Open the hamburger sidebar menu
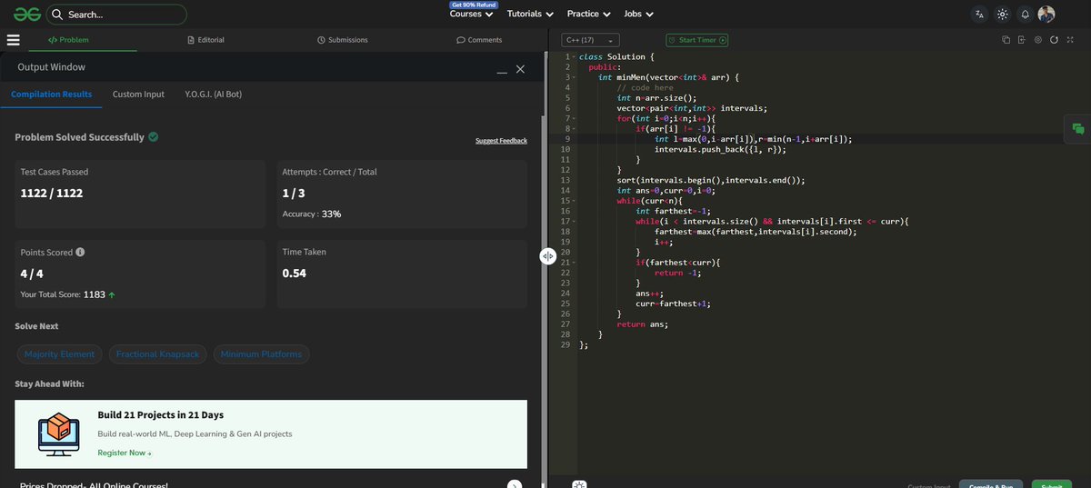Viewport: 1091px width, 488px height. coord(13,40)
